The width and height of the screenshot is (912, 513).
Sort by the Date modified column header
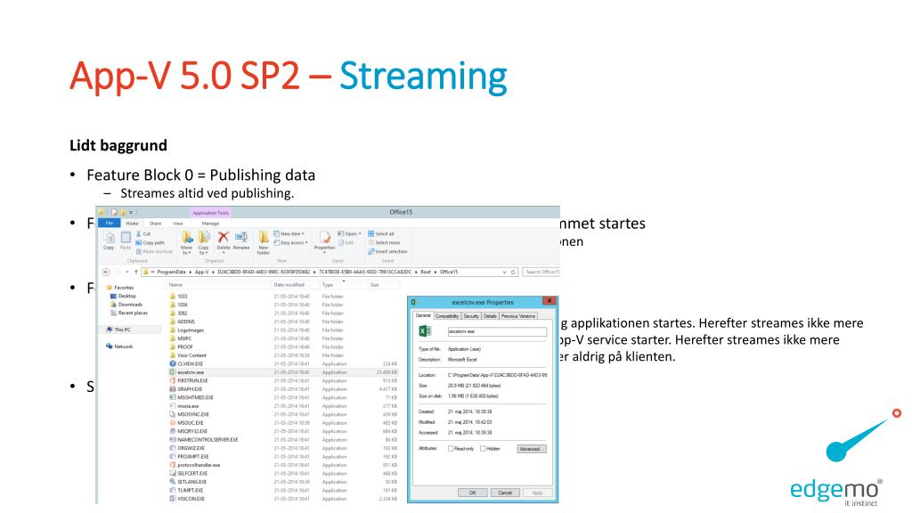click(289, 285)
